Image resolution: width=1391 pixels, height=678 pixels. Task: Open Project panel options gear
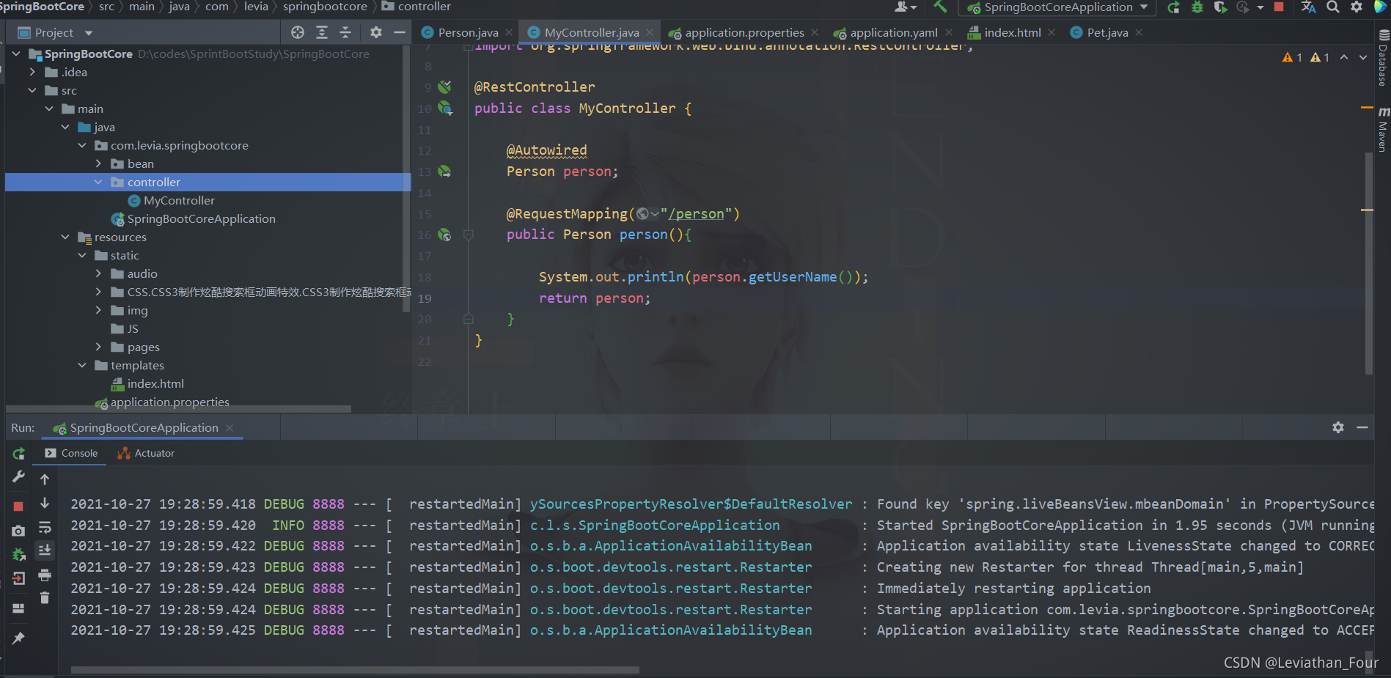pos(375,32)
